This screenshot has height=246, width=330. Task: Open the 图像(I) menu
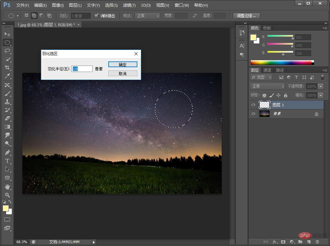click(58, 5)
